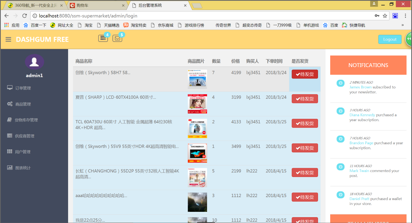
Task: Open saved passwords key icon in address bar
Action: pos(377,16)
